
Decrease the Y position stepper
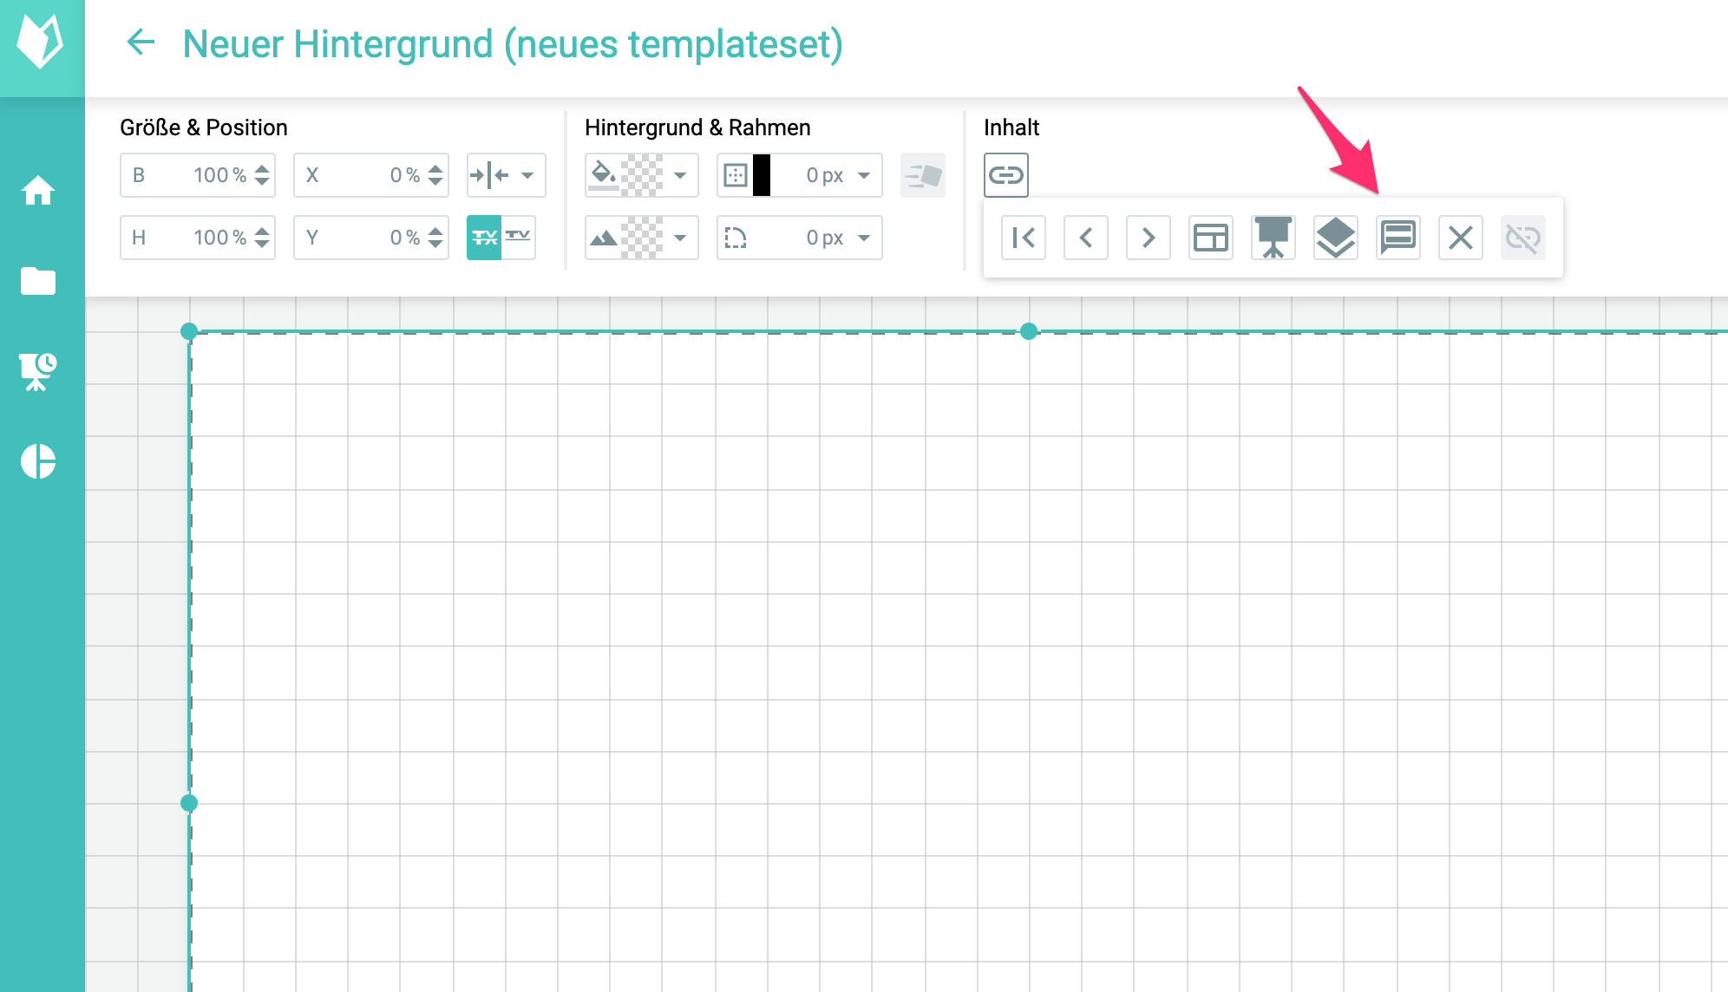(435, 245)
